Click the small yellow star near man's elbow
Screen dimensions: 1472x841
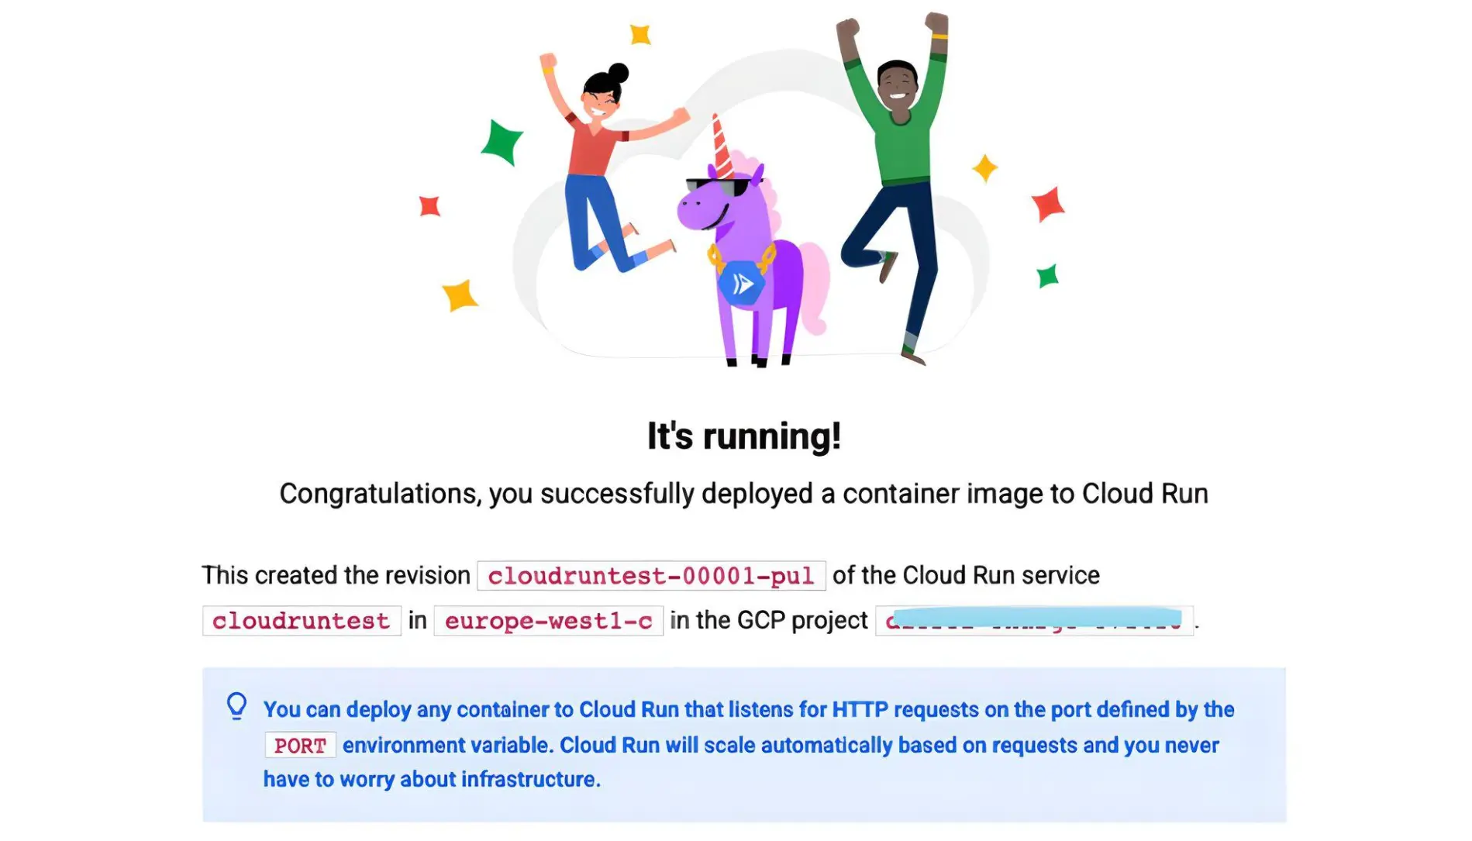984,167
